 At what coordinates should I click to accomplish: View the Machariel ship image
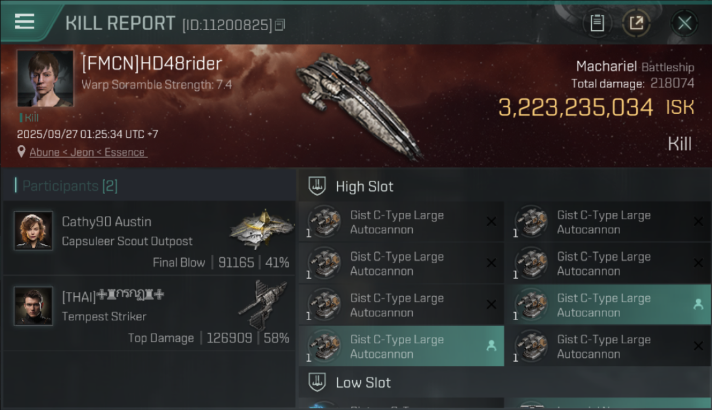tap(359, 106)
